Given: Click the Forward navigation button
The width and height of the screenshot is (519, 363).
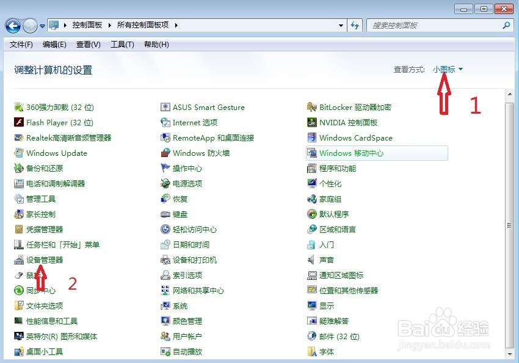Looking at the screenshot, I should [30, 26].
